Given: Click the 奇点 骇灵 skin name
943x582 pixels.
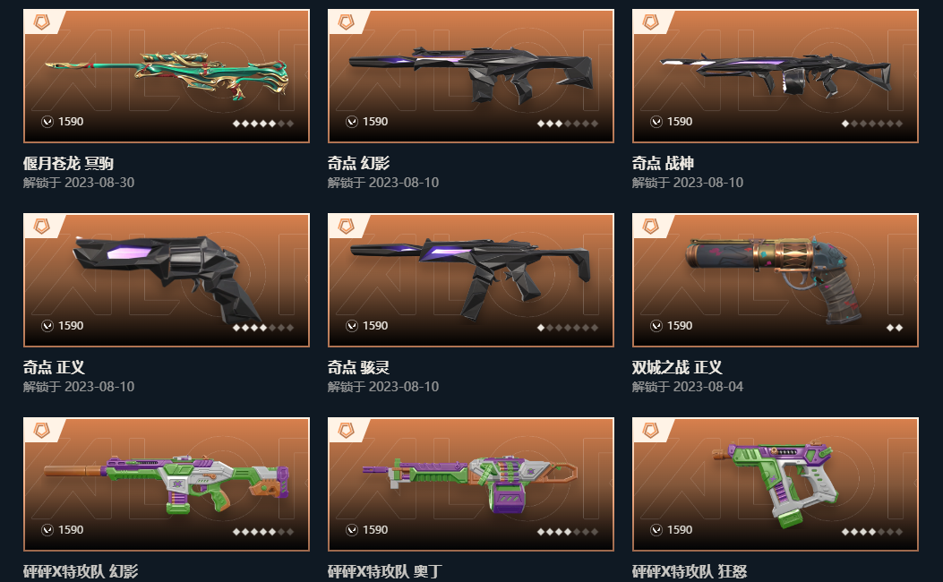Looking at the screenshot, I should tap(358, 367).
